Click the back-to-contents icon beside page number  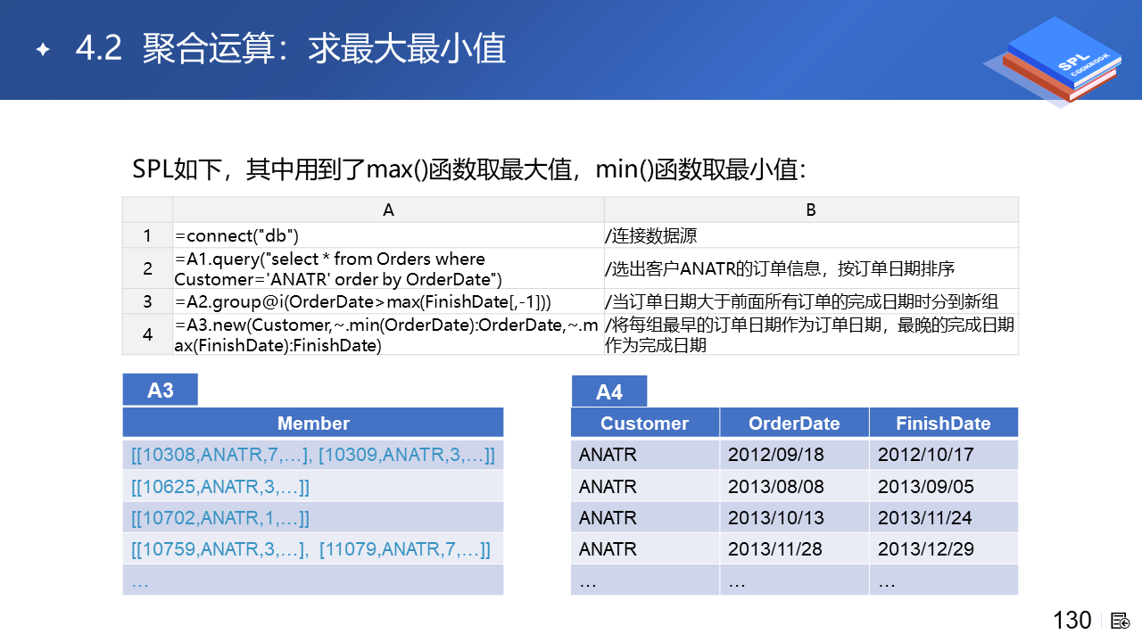(x=1121, y=621)
